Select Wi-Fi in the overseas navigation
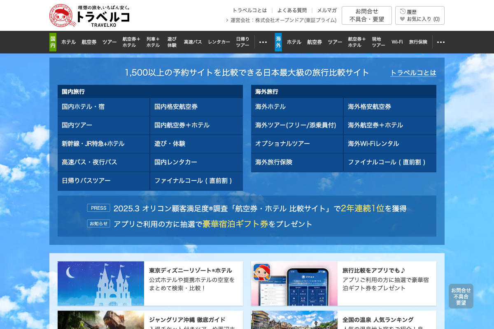Image resolution: width=494 pixels, height=329 pixels. point(397,42)
